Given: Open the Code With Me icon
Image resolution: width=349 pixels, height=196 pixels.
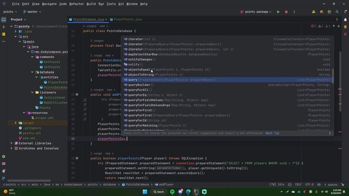Looking at the screenshot, I should [314, 12].
